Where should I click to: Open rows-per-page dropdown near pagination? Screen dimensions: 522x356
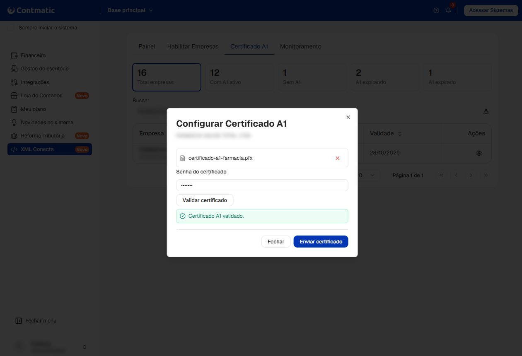[x=368, y=176]
